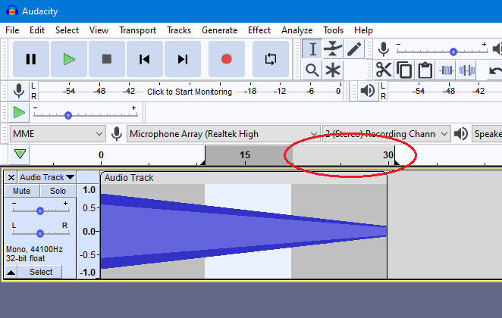Open the Tools menu
The height and width of the screenshot is (318, 502).
click(x=334, y=30)
